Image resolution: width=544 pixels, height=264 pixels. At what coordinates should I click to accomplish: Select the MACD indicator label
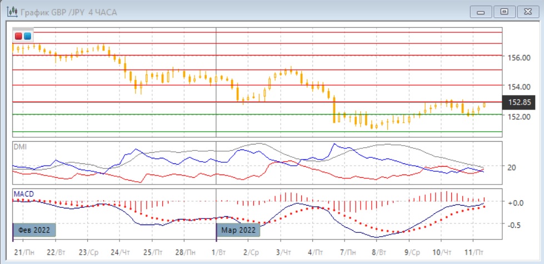24,193
